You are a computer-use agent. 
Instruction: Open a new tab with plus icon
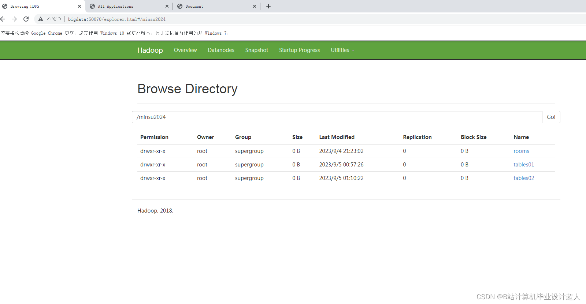[x=268, y=6]
